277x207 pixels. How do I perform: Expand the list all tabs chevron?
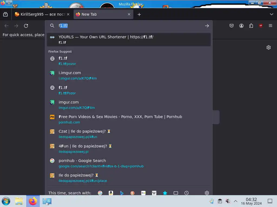(x=272, y=14)
